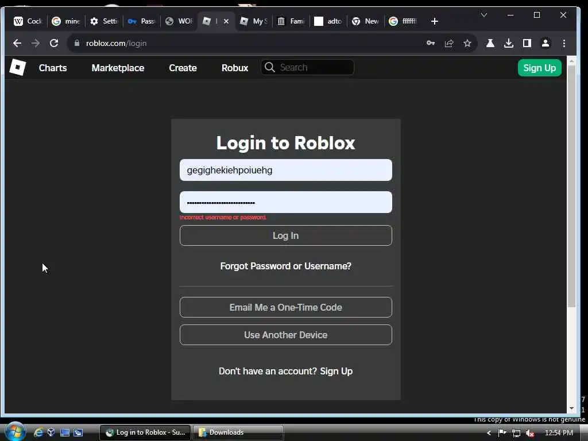Click the padlock site info icon
588x441 pixels.
(x=77, y=43)
